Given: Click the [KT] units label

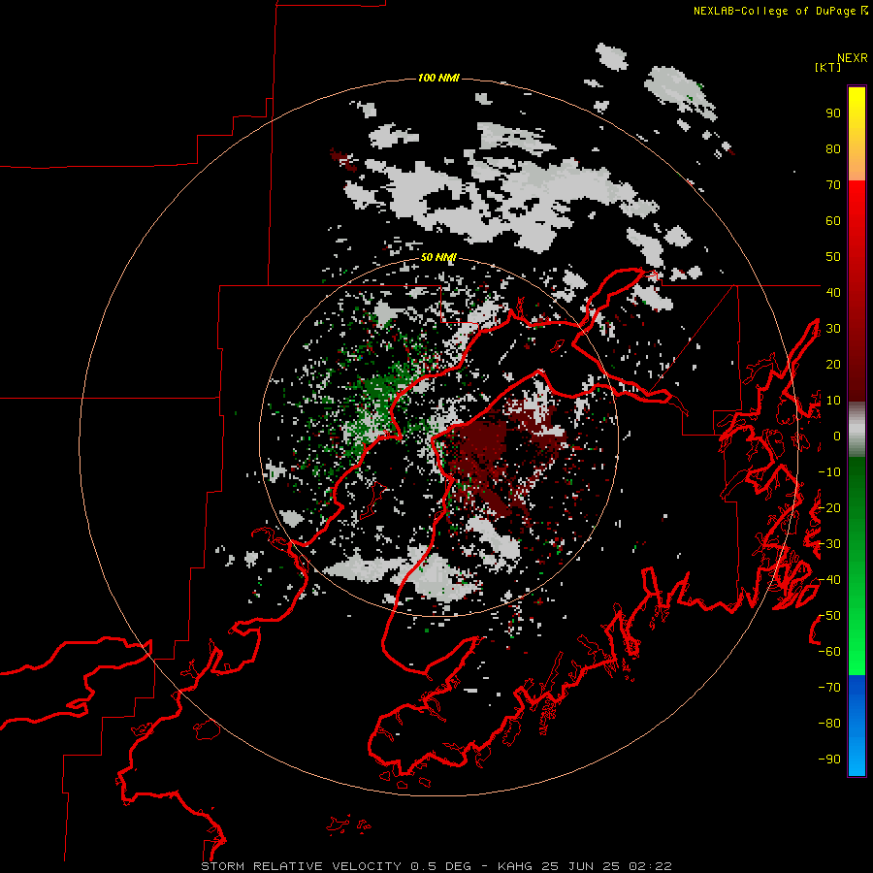Looking at the screenshot, I should point(828,67).
